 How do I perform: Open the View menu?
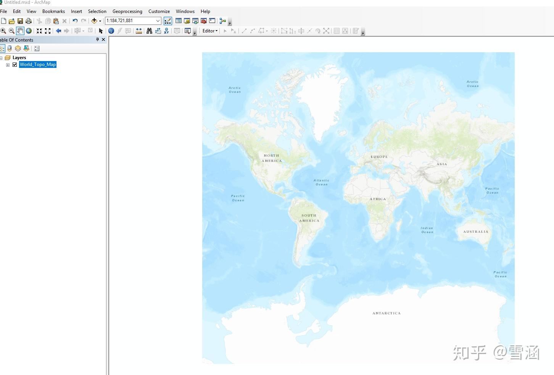point(31,11)
